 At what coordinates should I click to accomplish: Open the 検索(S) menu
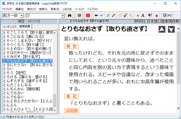43,9
